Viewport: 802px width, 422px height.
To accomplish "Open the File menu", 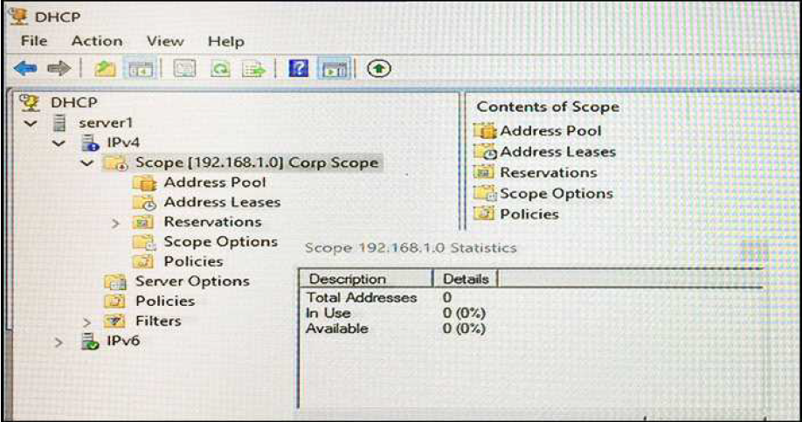I will point(34,41).
